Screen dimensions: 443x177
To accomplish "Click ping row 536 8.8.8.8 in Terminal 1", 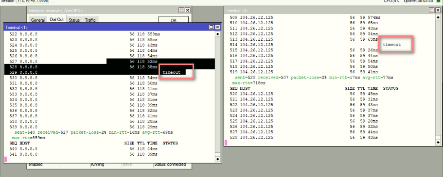I will (x=84, y=111).
